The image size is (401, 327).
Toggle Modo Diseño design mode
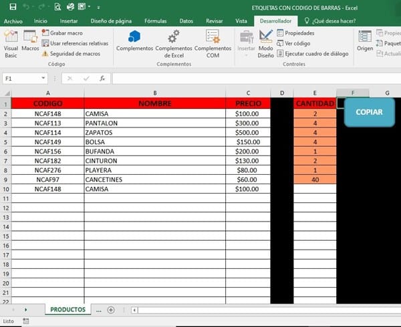[265, 43]
